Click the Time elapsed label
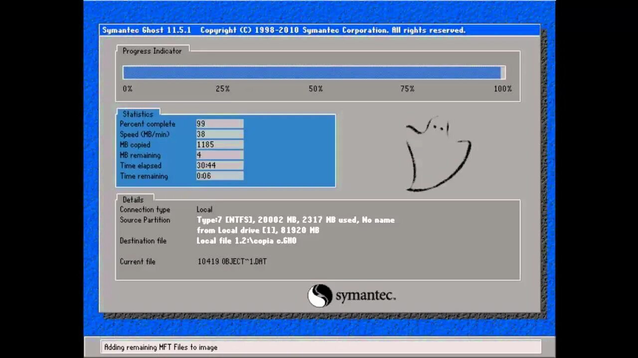The image size is (638, 358). tap(141, 166)
